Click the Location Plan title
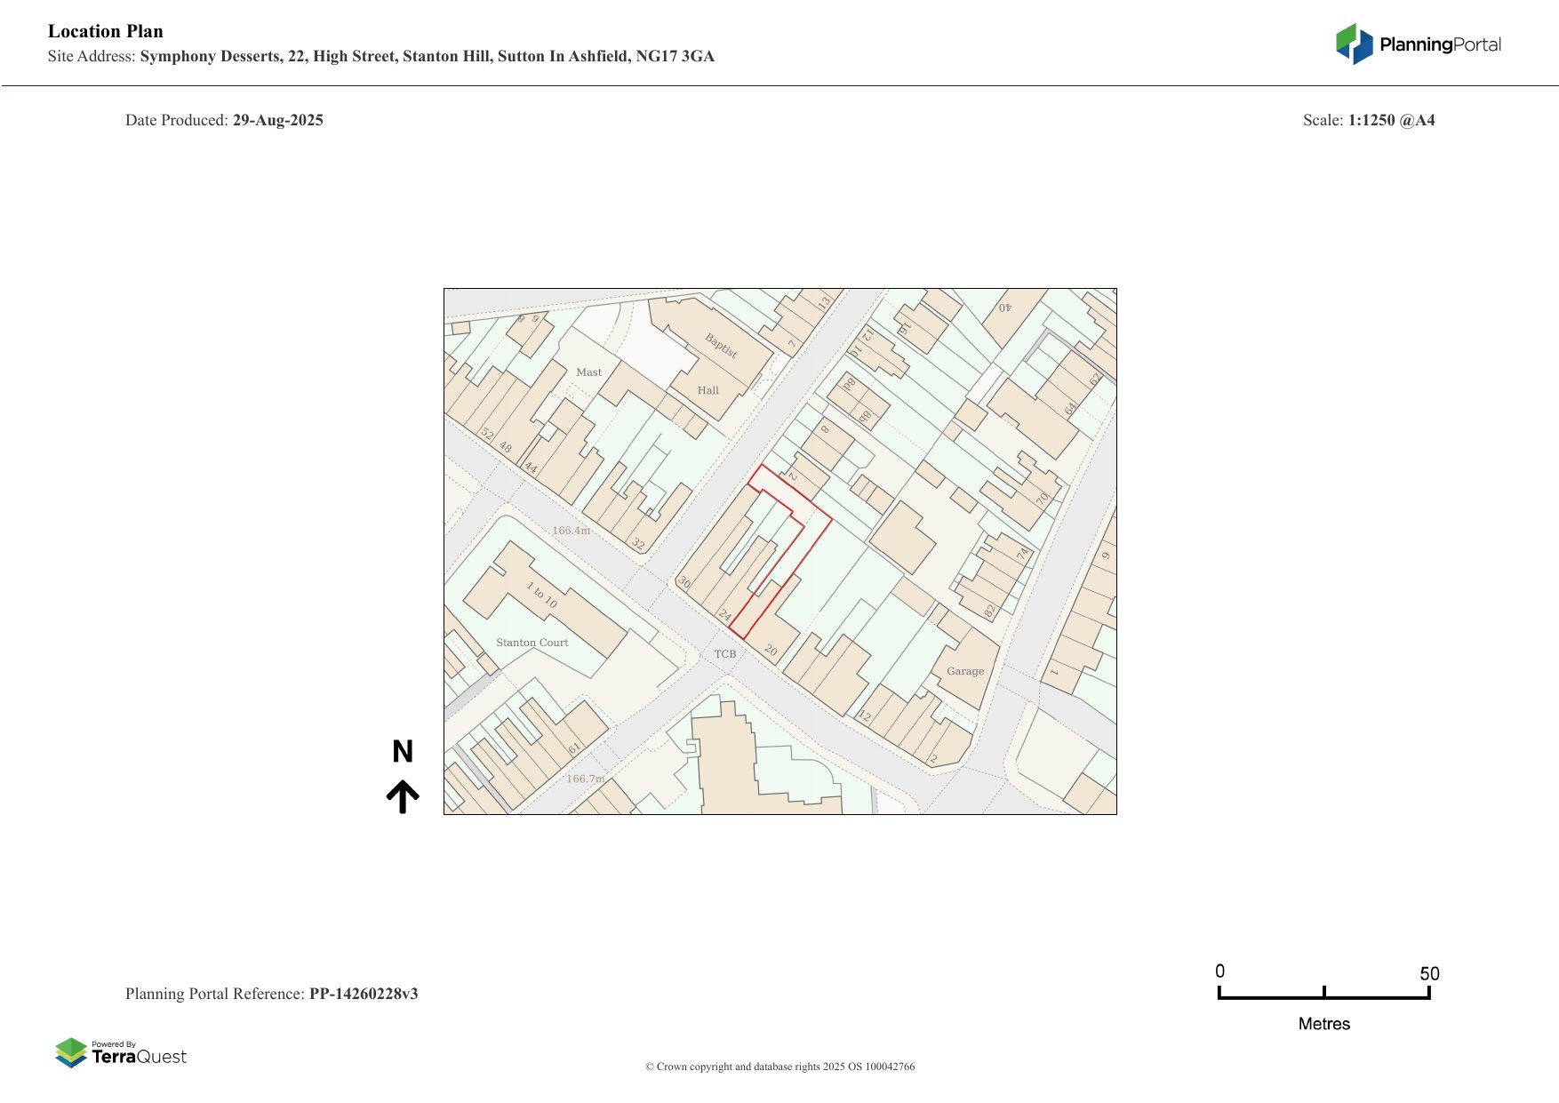 click(106, 31)
